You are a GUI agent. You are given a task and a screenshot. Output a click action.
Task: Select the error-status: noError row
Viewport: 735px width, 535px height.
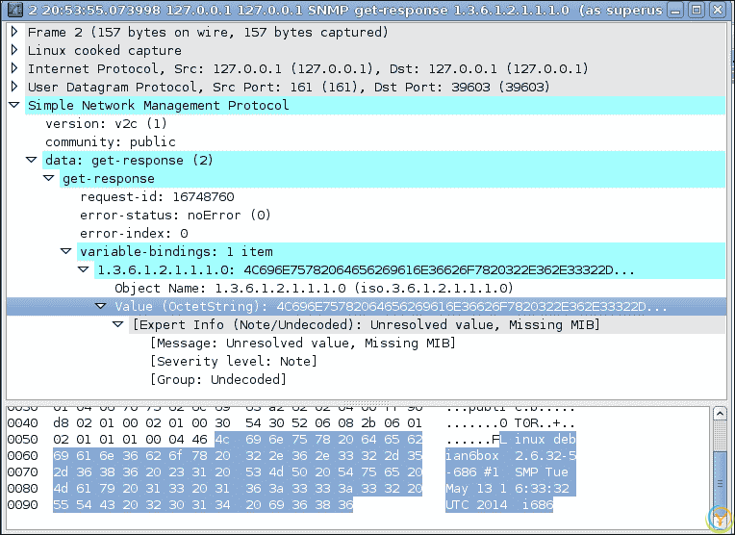[x=174, y=215]
